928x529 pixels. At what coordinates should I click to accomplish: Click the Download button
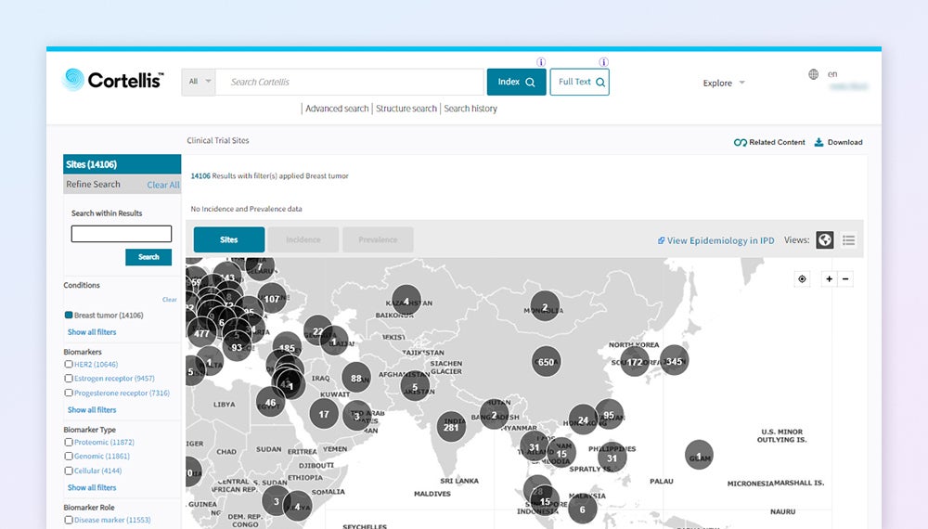838,142
